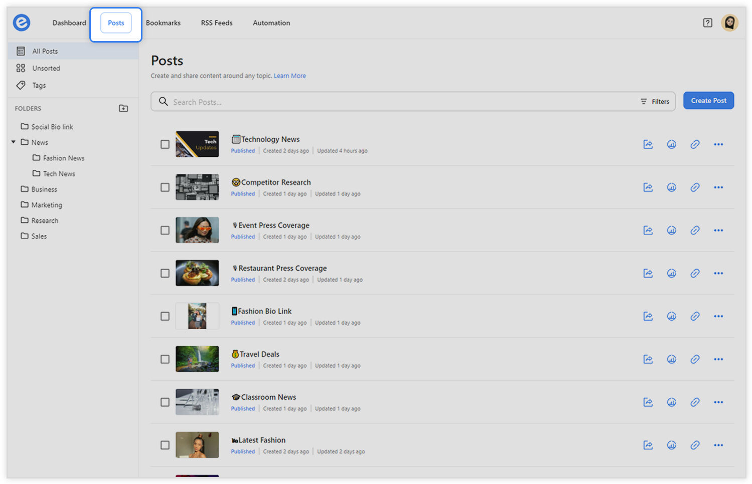The image size is (752, 484).
Task: Click the Restaurant Press Coverage thumbnail
Action: [197, 273]
